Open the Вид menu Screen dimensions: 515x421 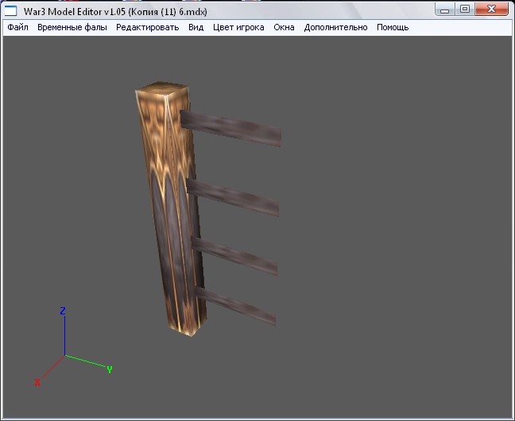[196, 27]
